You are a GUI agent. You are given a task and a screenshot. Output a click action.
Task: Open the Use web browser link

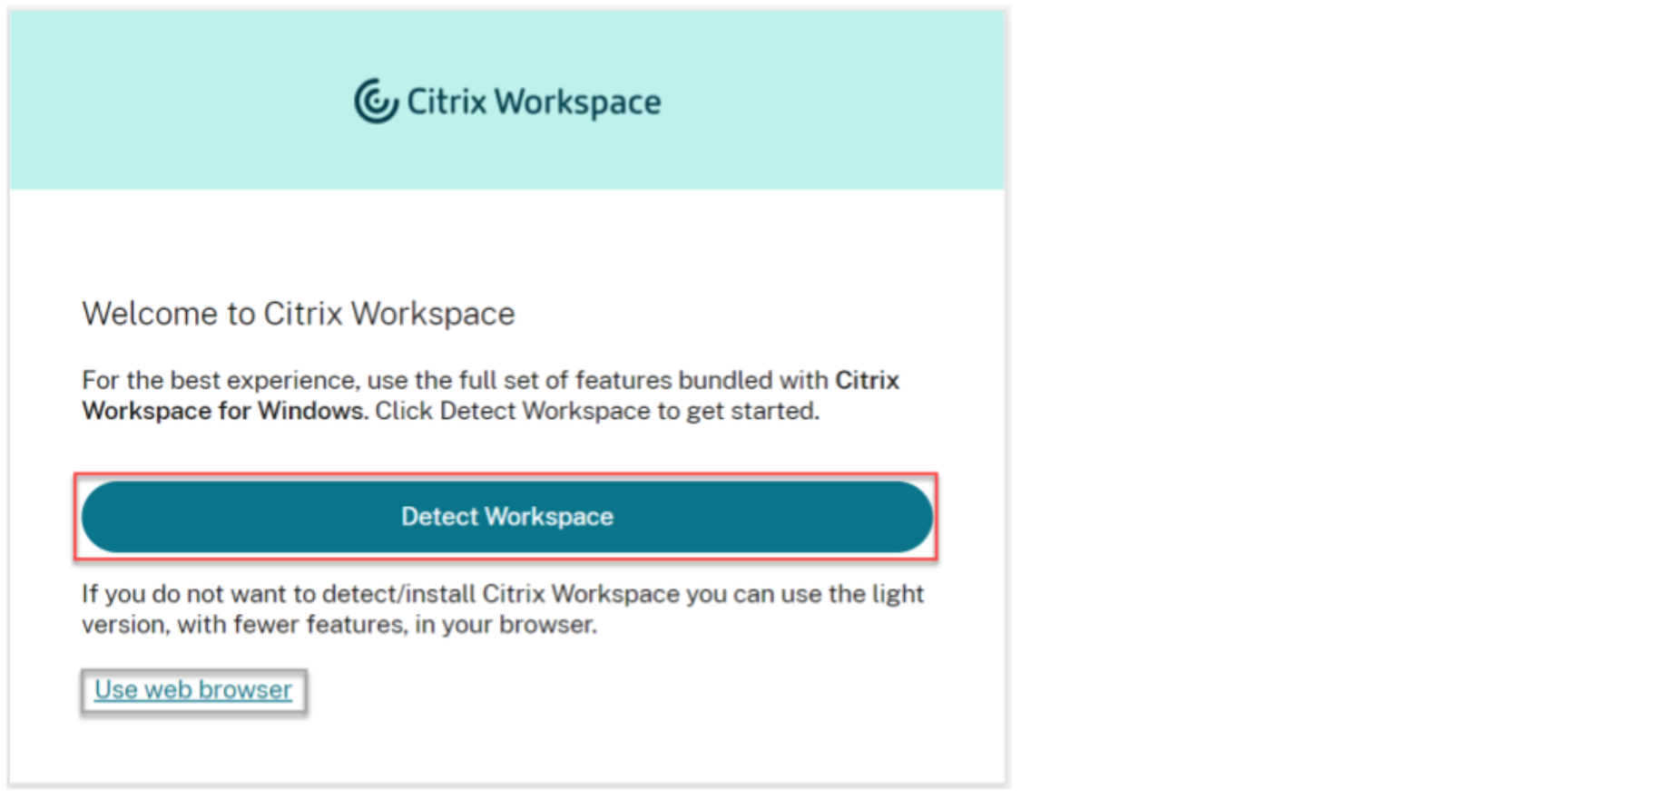[193, 690]
